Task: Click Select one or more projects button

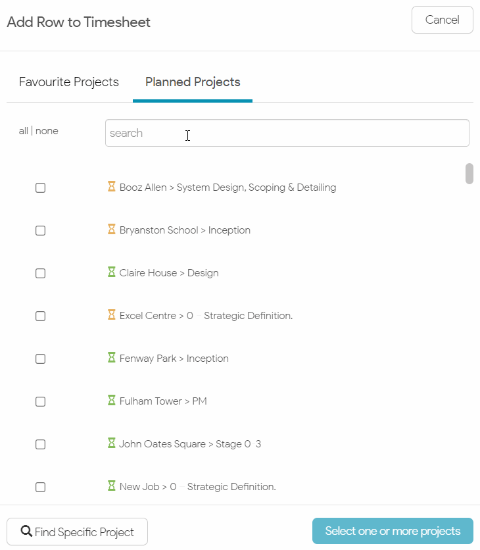Action: point(393,531)
